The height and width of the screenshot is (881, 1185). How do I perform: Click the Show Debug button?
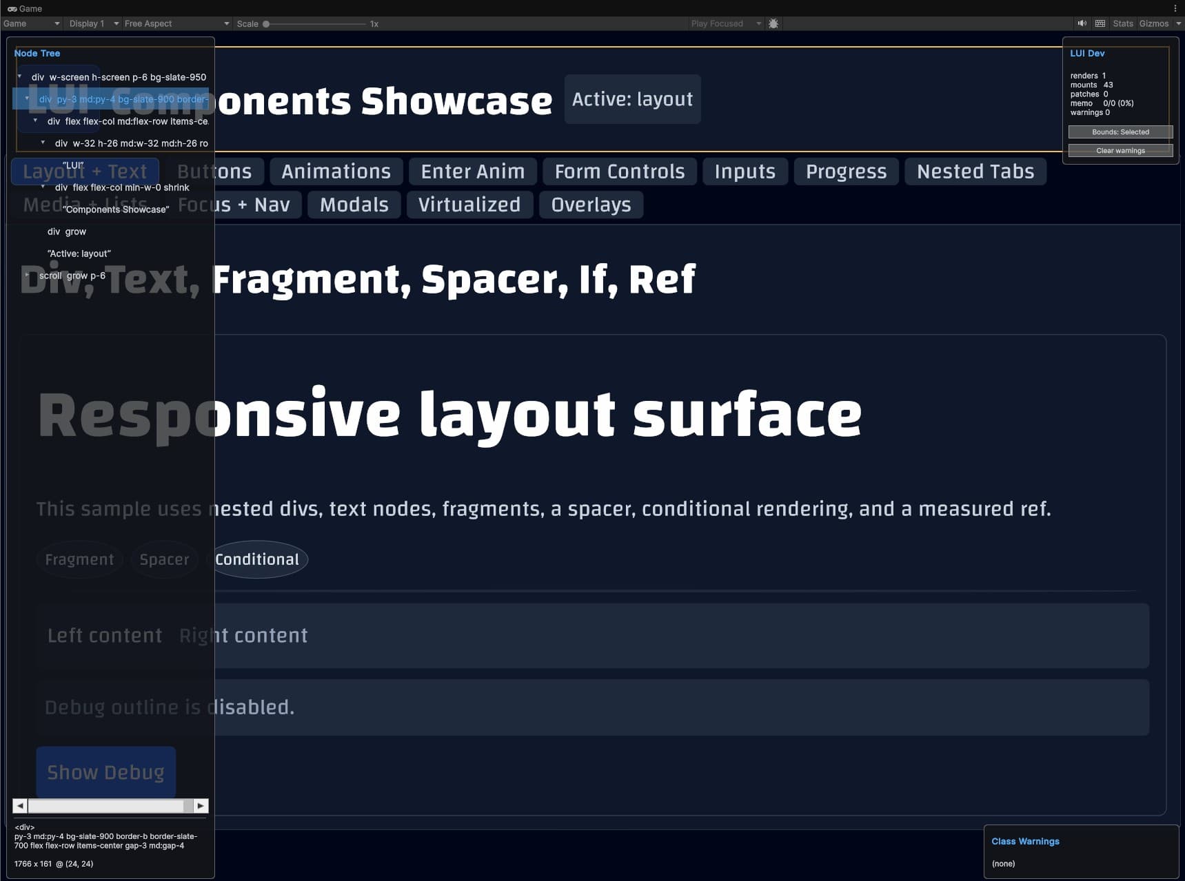pyautogui.click(x=105, y=772)
